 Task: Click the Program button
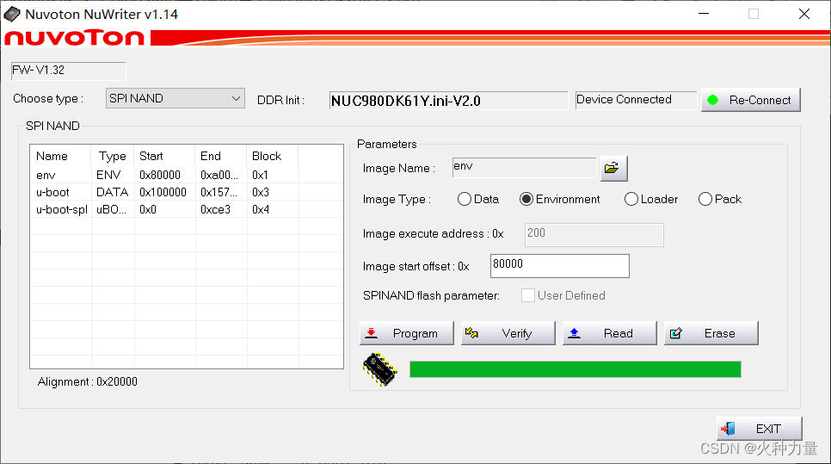tap(407, 333)
